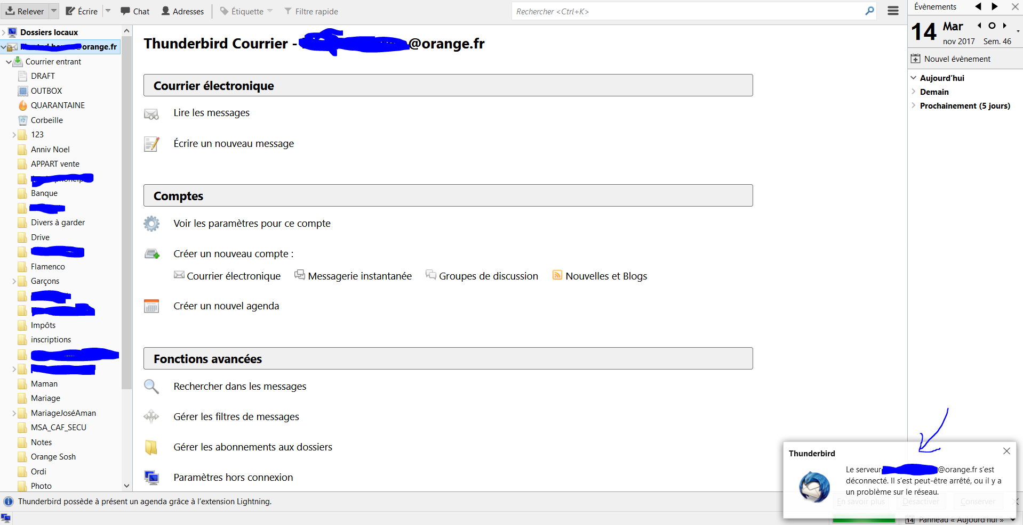
Task: Click the Relever (Get Mail) toolbar icon
Action: coord(11,11)
